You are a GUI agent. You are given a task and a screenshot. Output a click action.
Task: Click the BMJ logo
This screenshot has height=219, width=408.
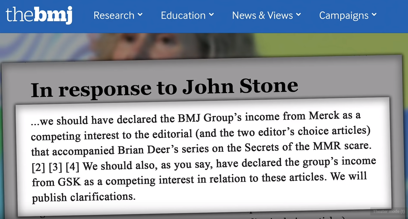pos(39,15)
